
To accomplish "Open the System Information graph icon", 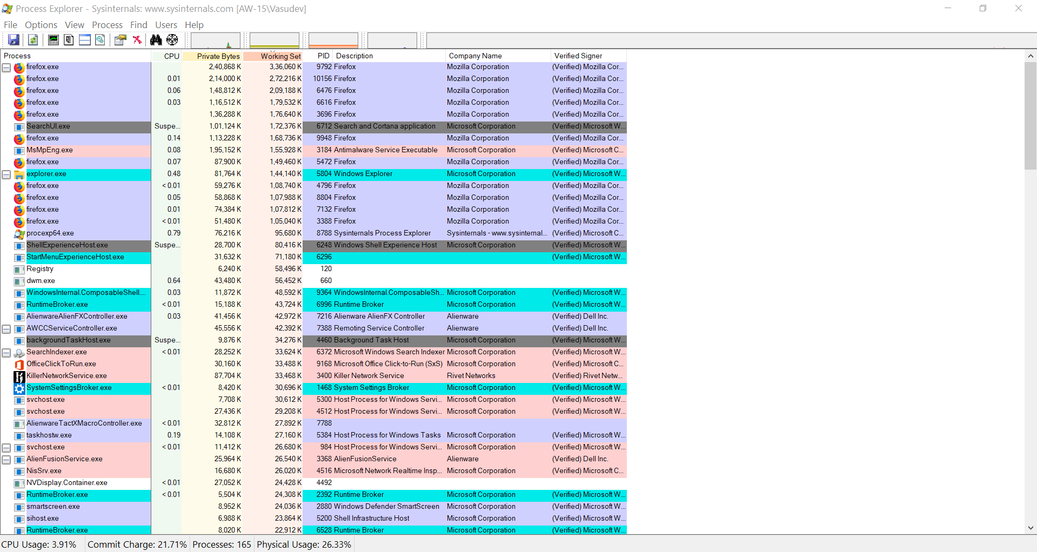I will (x=53, y=40).
